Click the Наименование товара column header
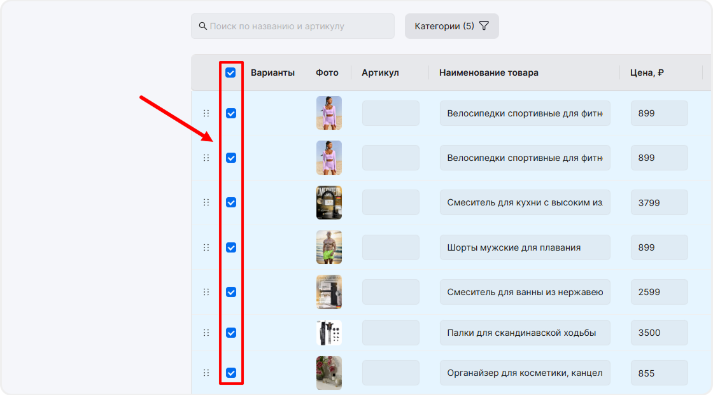Image resolution: width=713 pixels, height=395 pixels. tap(488, 73)
